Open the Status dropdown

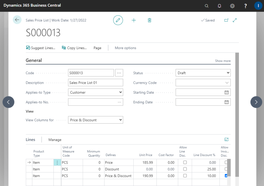point(203,73)
